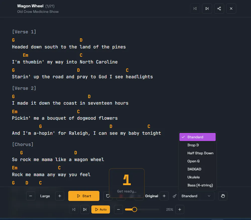Increase scroll speed with plus button
The width and height of the screenshot is (251, 220).
(x=180, y=209)
